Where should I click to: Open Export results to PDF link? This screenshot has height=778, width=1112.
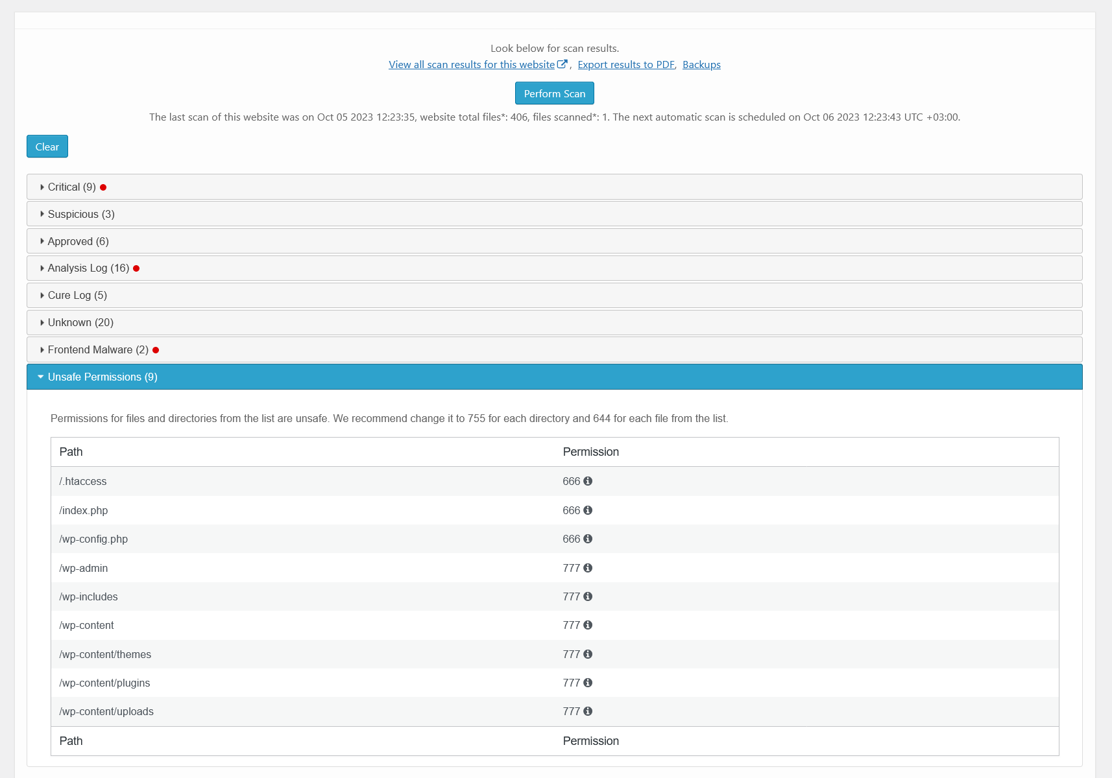[x=626, y=64]
